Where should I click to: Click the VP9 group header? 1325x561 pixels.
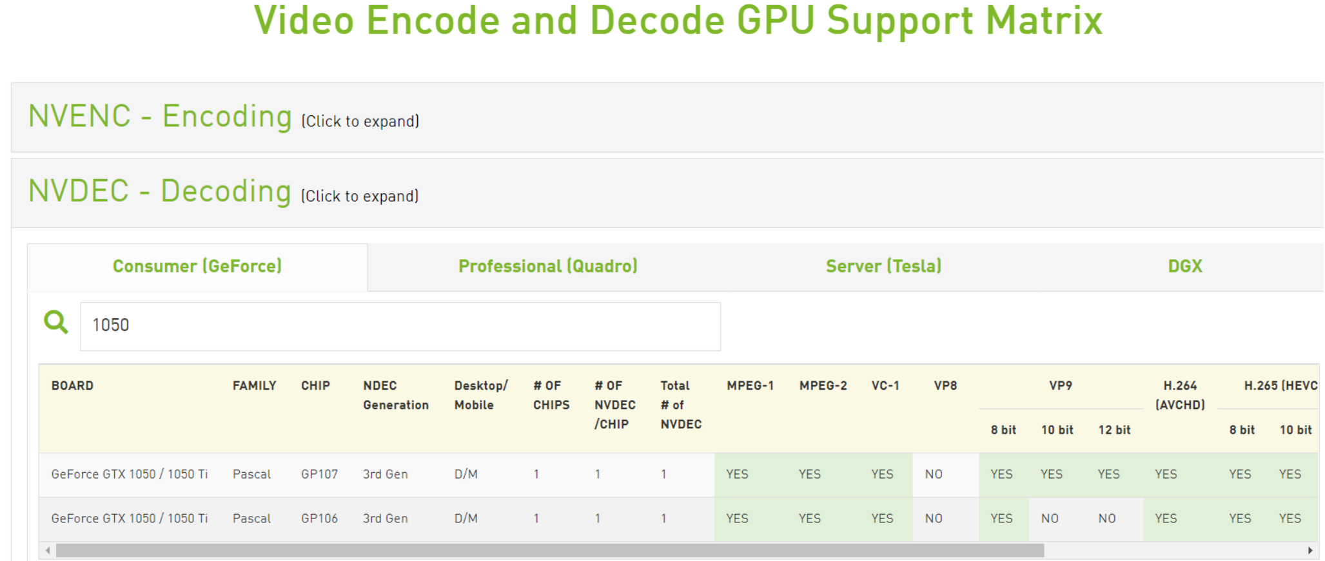point(1061,386)
